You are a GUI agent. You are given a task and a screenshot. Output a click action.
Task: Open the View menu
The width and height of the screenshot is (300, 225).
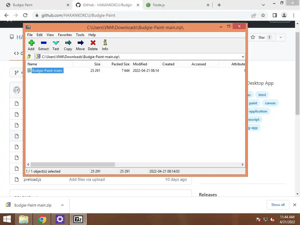tap(50, 35)
